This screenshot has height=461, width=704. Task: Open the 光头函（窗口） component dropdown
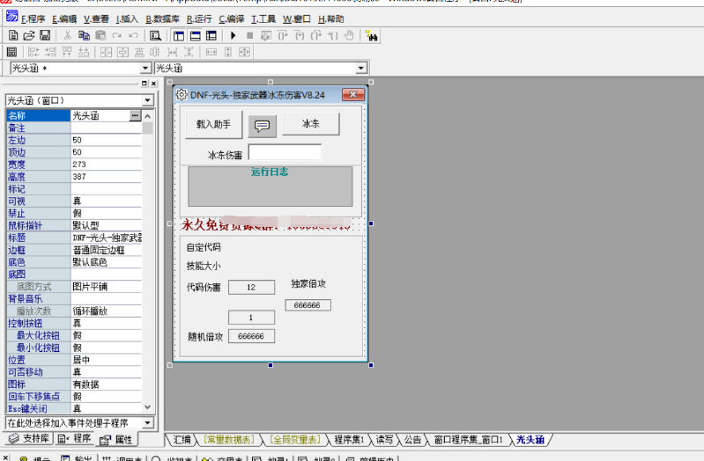[x=147, y=100]
